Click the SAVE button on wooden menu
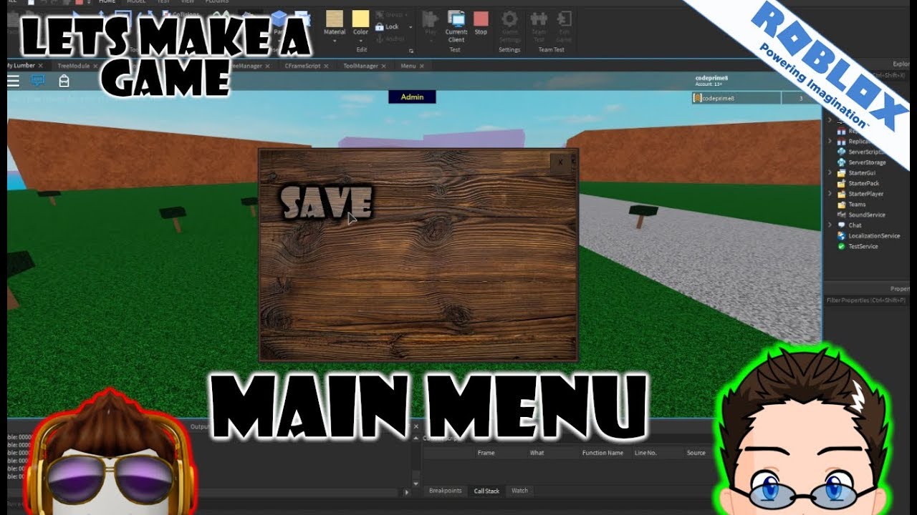This screenshot has width=917, height=515. click(327, 202)
